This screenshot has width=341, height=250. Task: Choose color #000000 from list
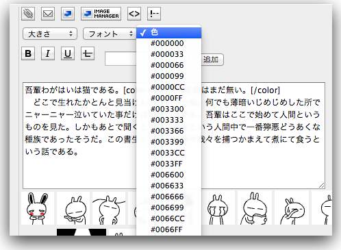(x=169, y=43)
